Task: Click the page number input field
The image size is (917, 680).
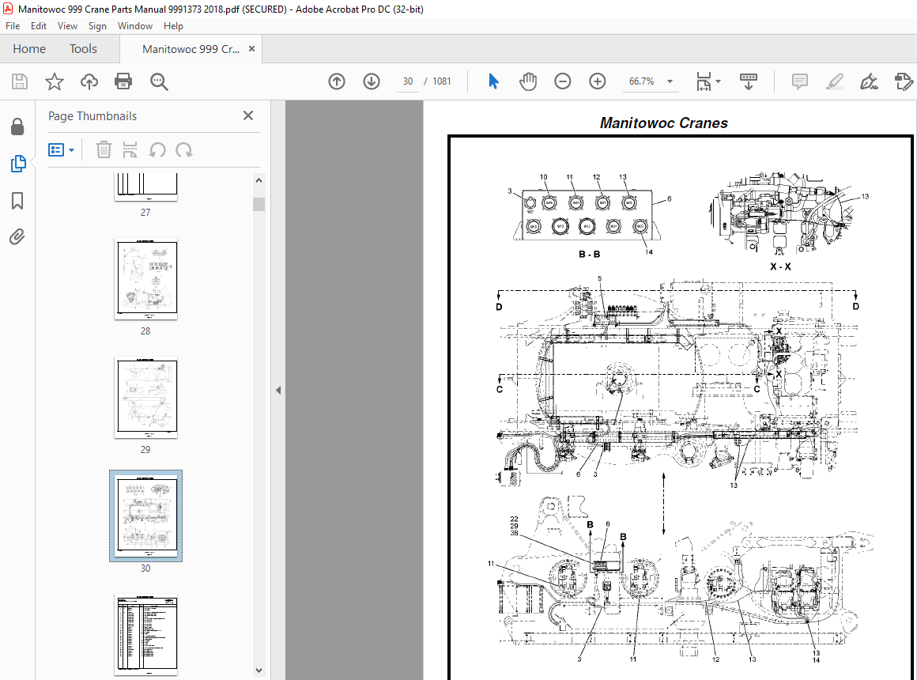Action: (x=408, y=81)
